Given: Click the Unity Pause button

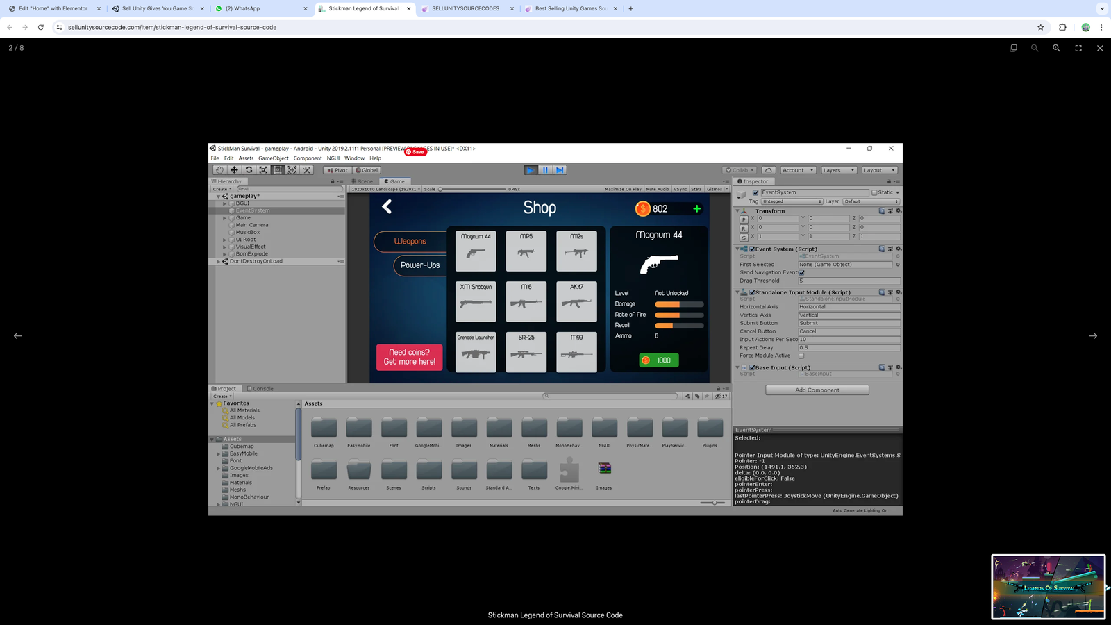Looking at the screenshot, I should pyautogui.click(x=545, y=170).
